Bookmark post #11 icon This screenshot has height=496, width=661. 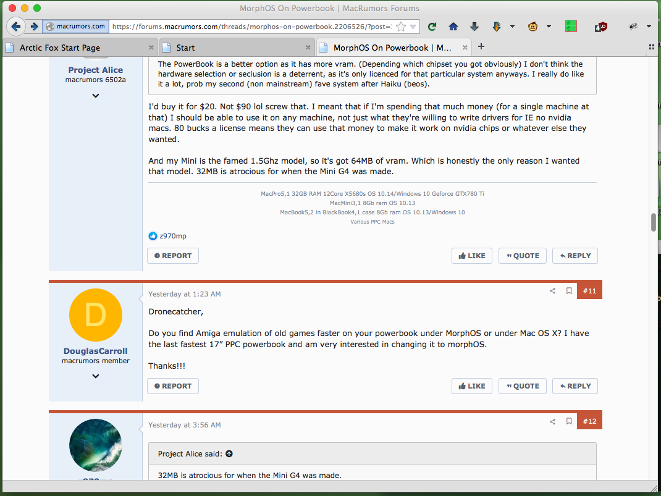coord(569,291)
